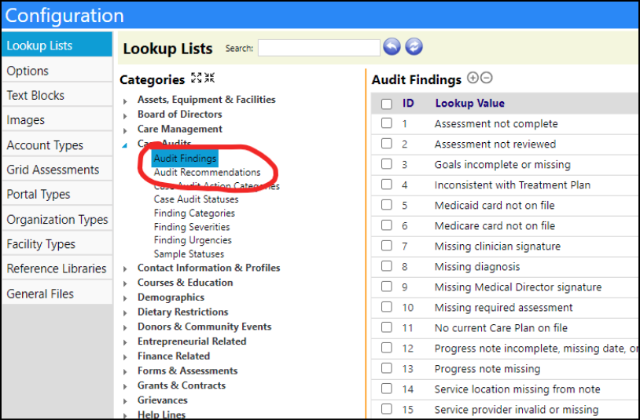Select Finding Severities tree item
This screenshot has height=420, width=640.
click(x=192, y=227)
